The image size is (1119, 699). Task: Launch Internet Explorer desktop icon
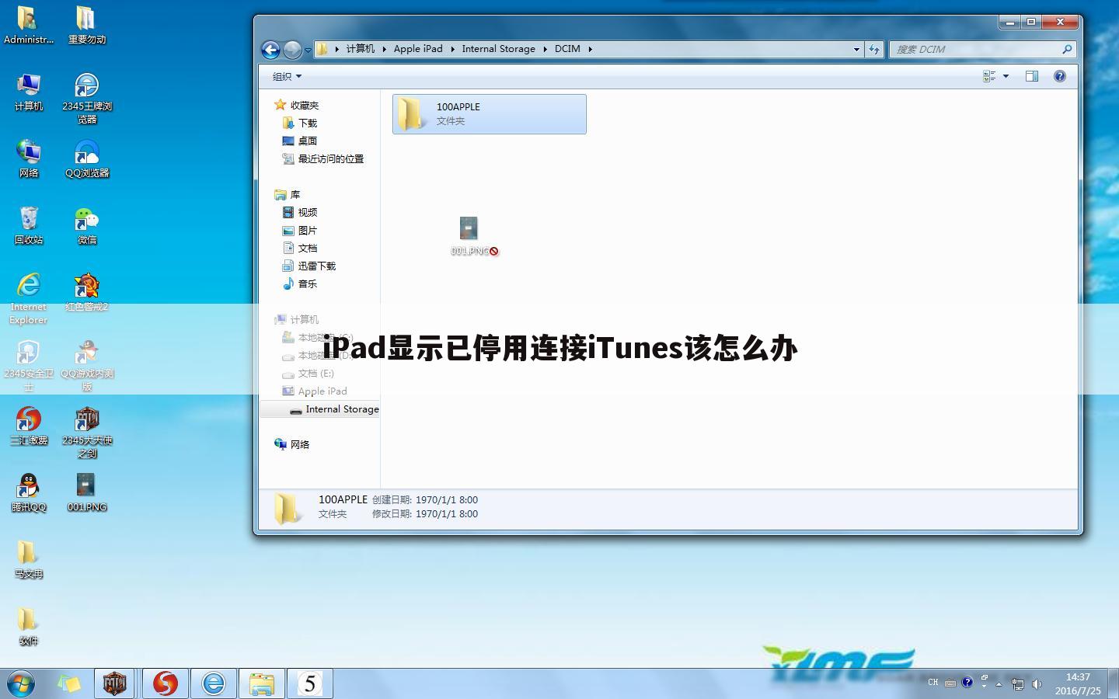28,299
